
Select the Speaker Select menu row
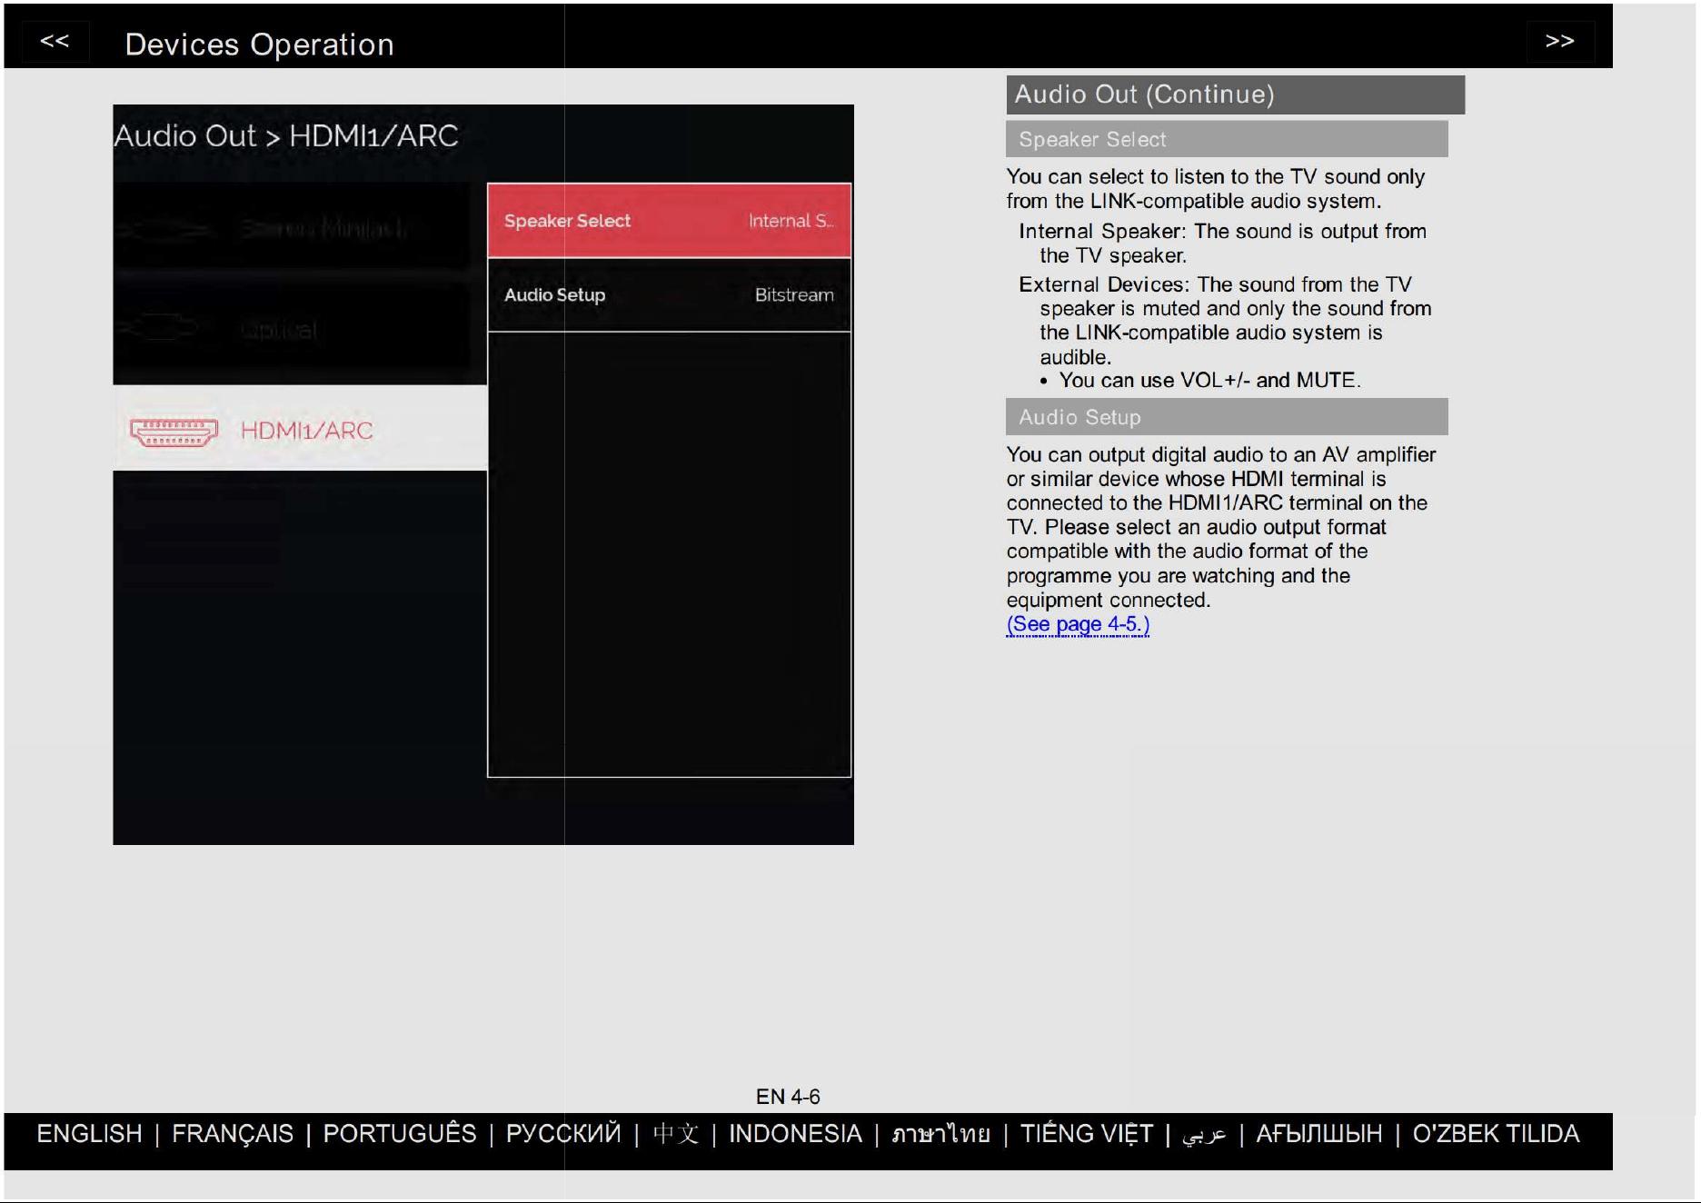click(669, 221)
